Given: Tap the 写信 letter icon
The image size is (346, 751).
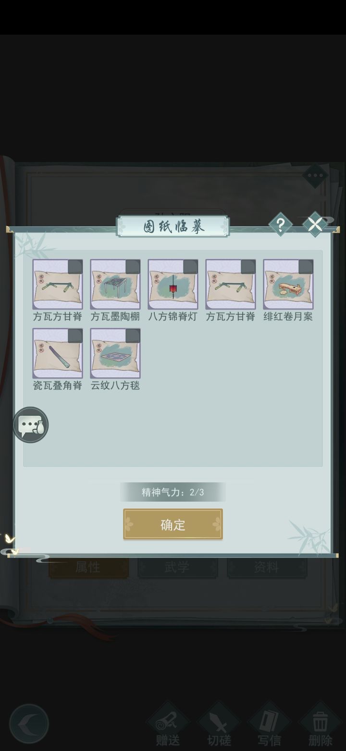Looking at the screenshot, I should coord(269,725).
